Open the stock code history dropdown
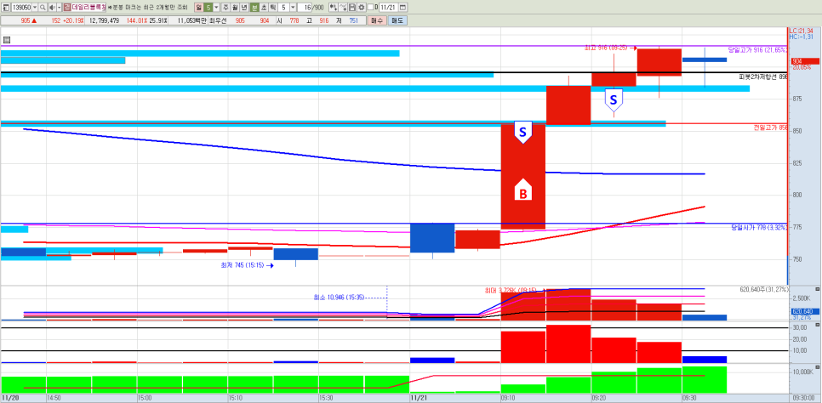This screenshot has height=403, width=822. click(x=35, y=8)
